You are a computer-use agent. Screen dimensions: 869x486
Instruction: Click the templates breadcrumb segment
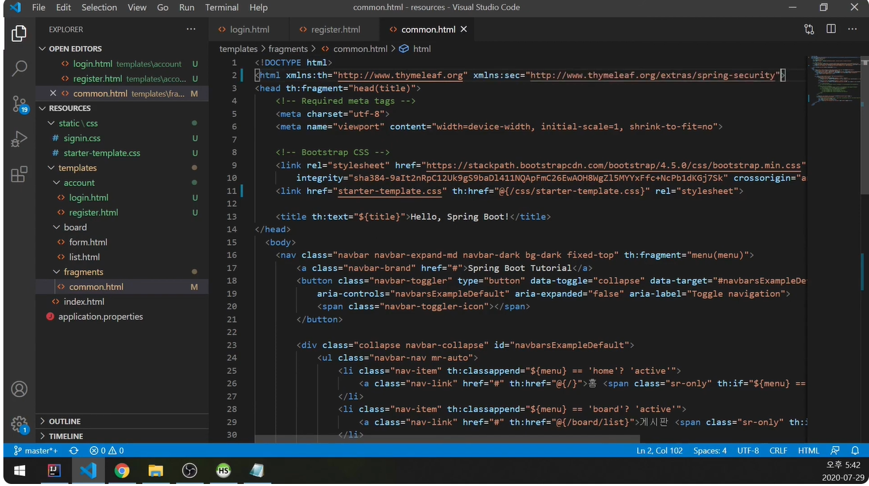[238, 49]
